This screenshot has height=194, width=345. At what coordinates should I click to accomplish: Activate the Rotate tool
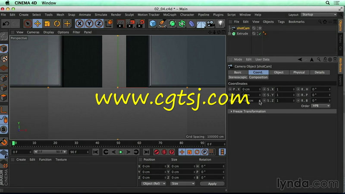(57, 24)
